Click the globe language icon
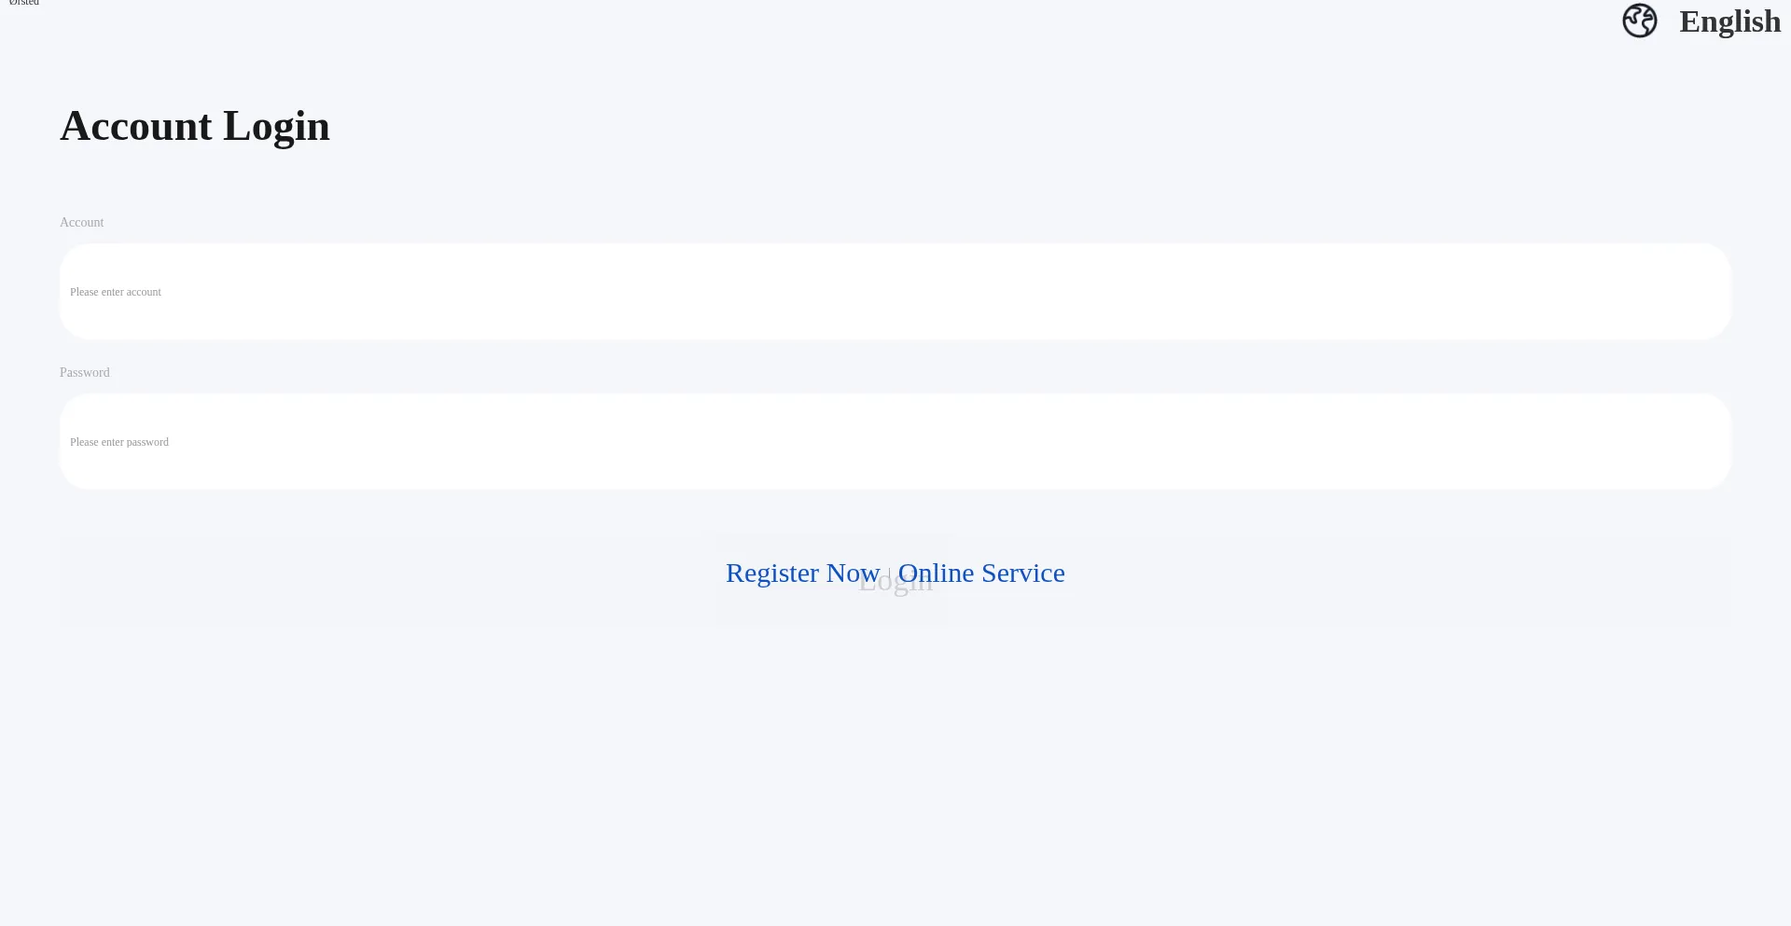Screen dimensions: 1791x926 click(1639, 21)
